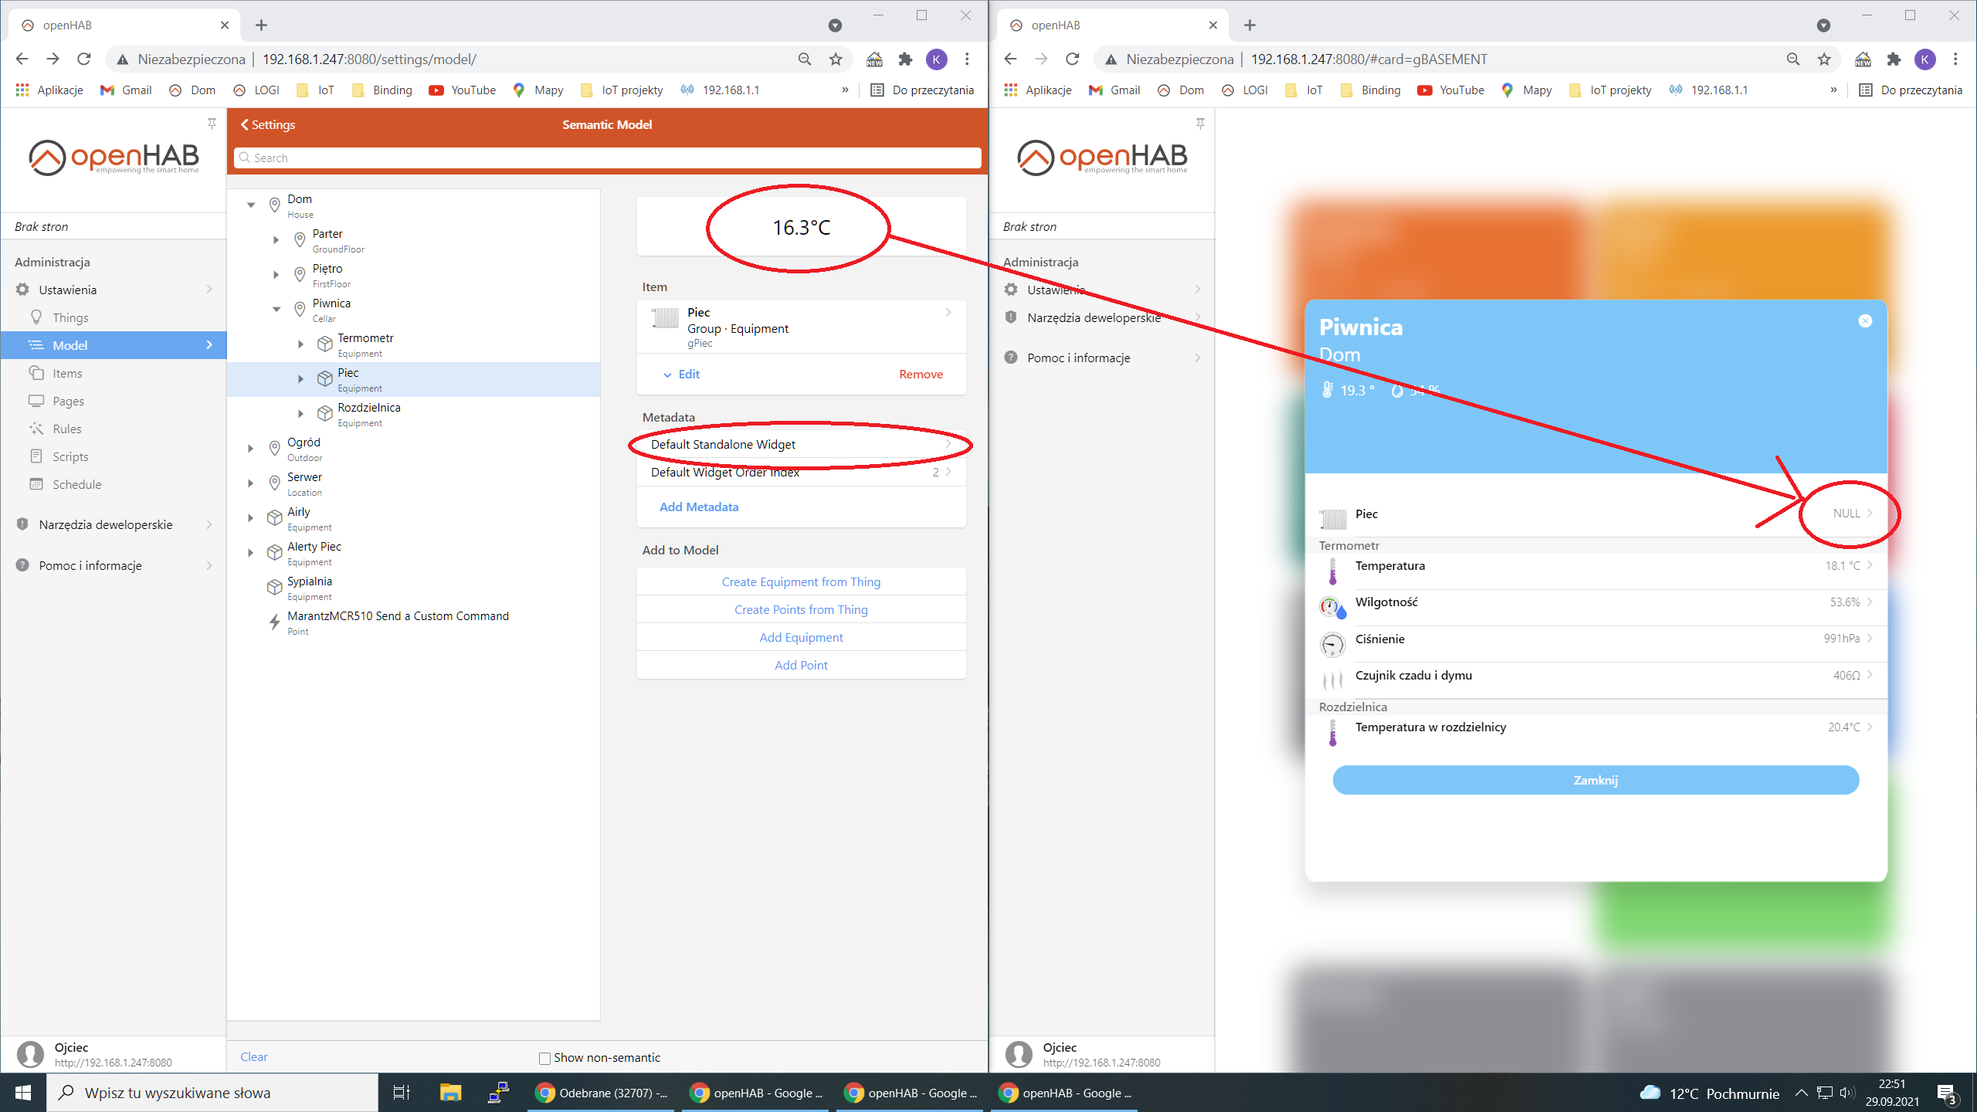Pin the right window sidebar
The width and height of the screenshot is (1977, 1112).
click(1200, 124)
